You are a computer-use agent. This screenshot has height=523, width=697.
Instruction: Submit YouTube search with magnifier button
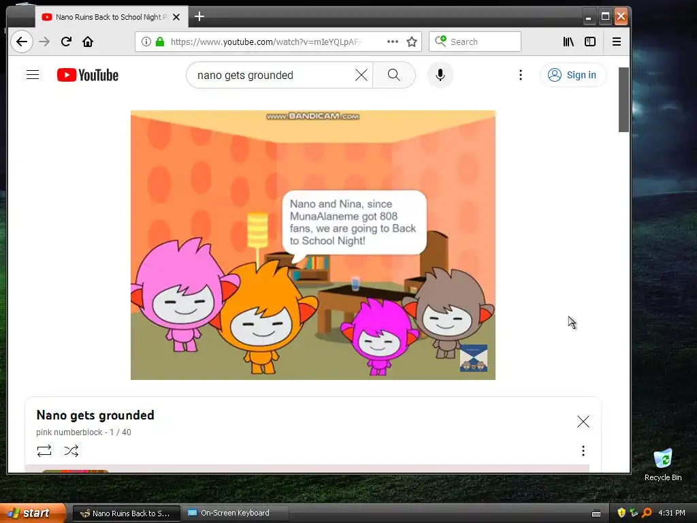(394, 75)
